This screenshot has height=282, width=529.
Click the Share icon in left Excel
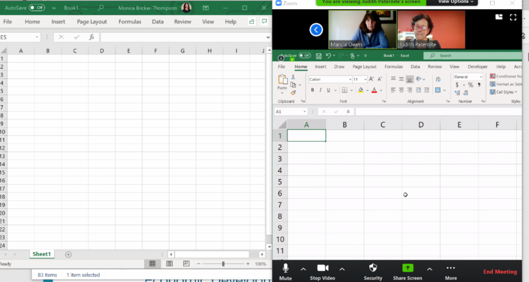point(252,22)
